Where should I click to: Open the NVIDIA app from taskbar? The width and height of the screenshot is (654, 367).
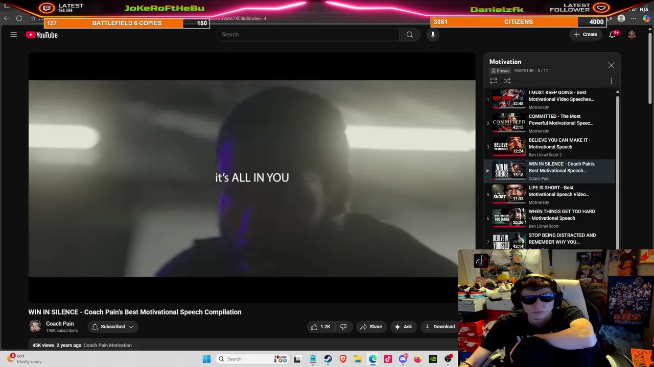pos(433,359)
